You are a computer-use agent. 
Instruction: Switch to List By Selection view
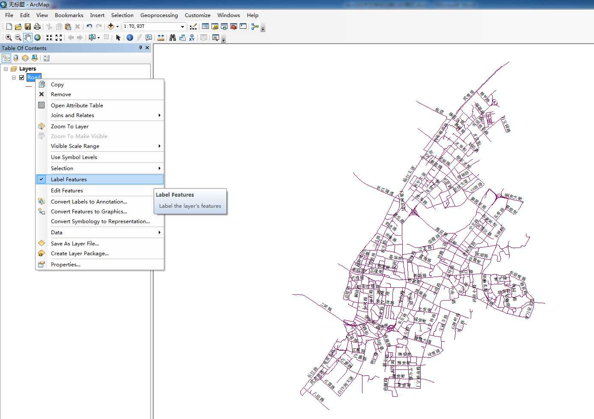pos(35,58)
